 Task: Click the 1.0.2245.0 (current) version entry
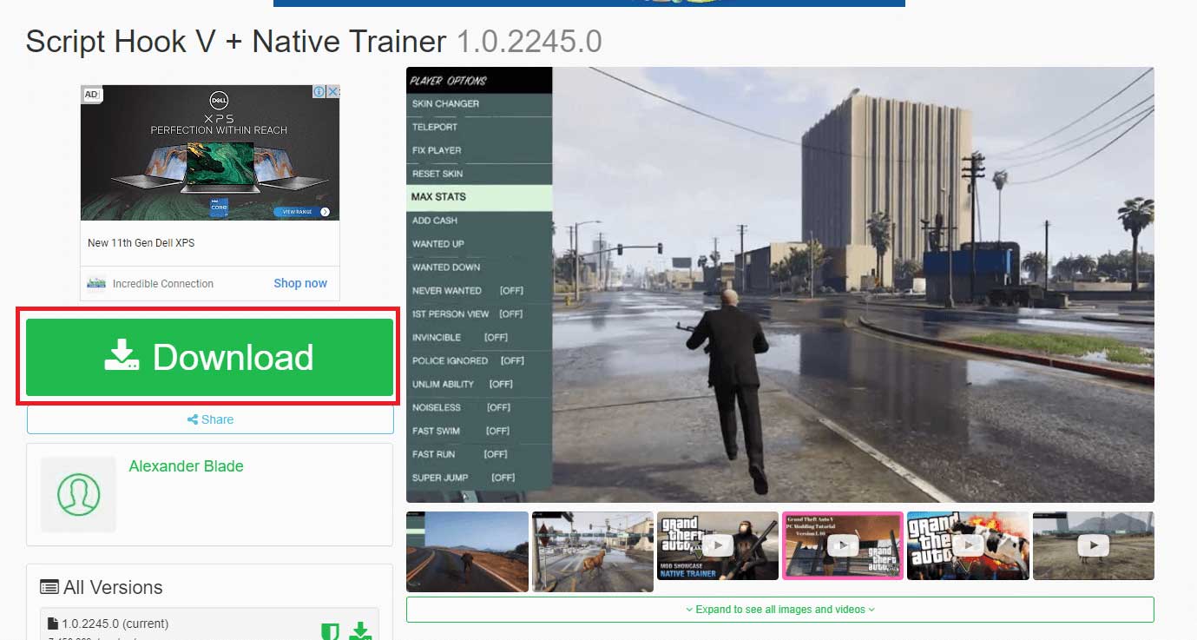[115, 624]
